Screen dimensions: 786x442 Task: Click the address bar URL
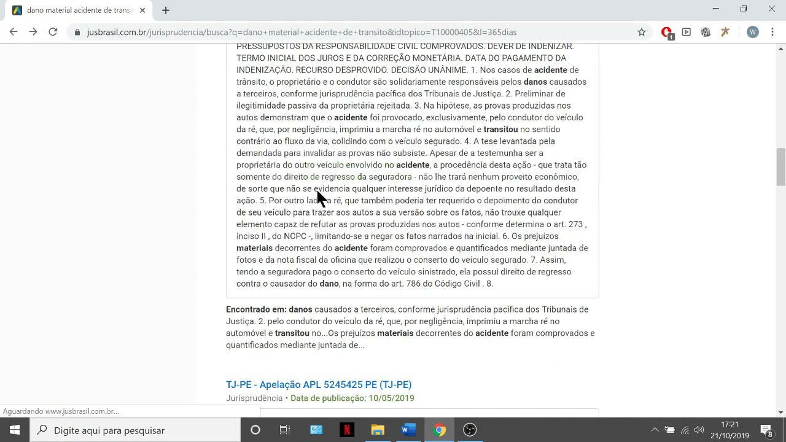[302, 32]
